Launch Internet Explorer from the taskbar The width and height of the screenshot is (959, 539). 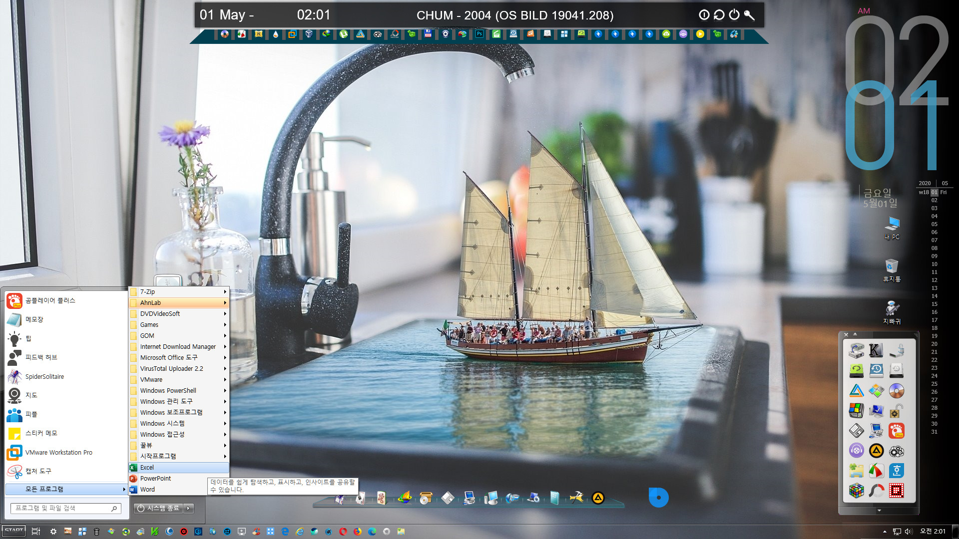(300, 532)
